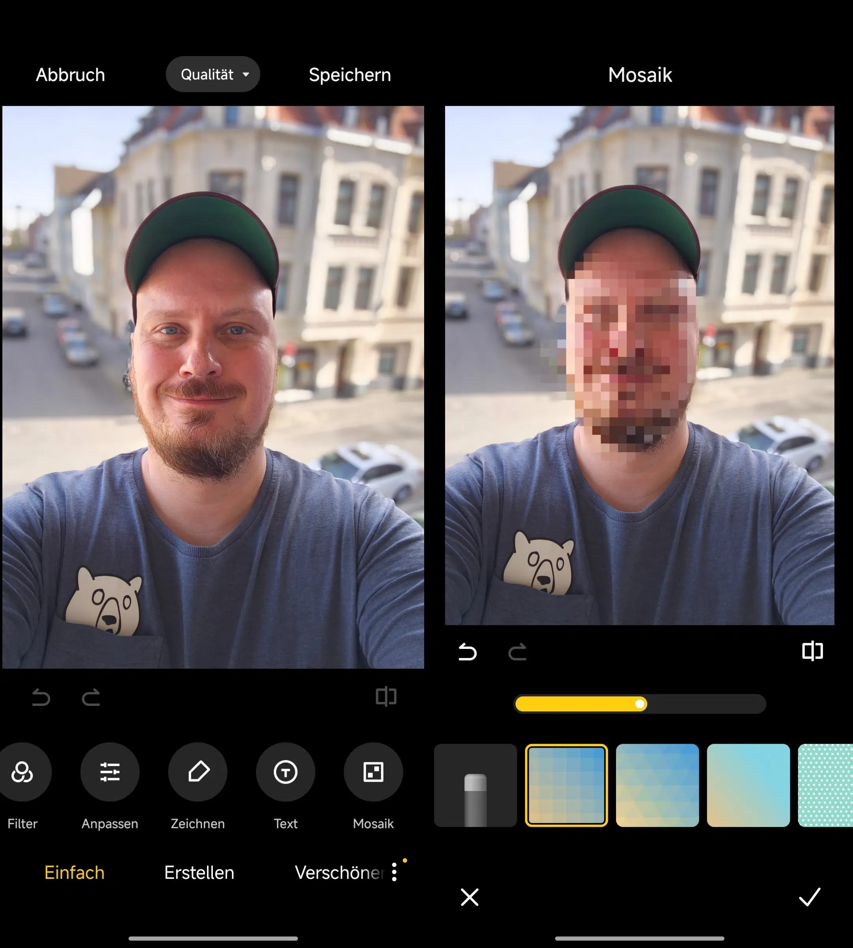Open the three-dot more options menu
853x948 pixels.
395,872
